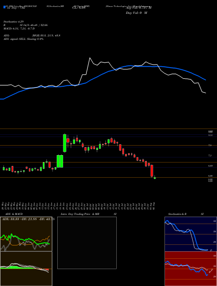This screenshot has width=217, height=286.
Task: Click the '02 Aug' date label on the axis
Action: tap(155, 205)
